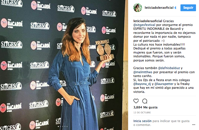Select the first carousel indicator dot

click(58, 126)
